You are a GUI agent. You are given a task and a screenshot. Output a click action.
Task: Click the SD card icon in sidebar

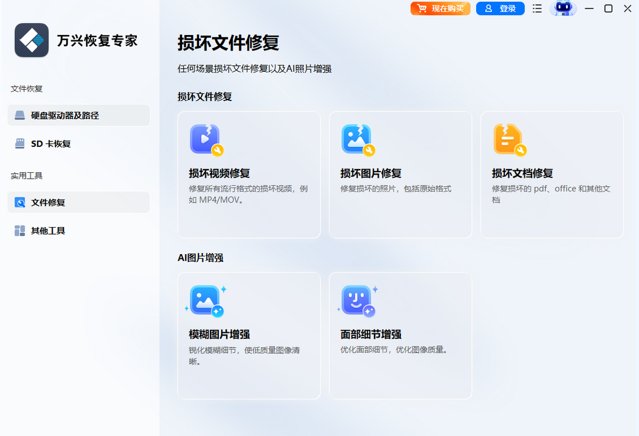pos(20,144)
